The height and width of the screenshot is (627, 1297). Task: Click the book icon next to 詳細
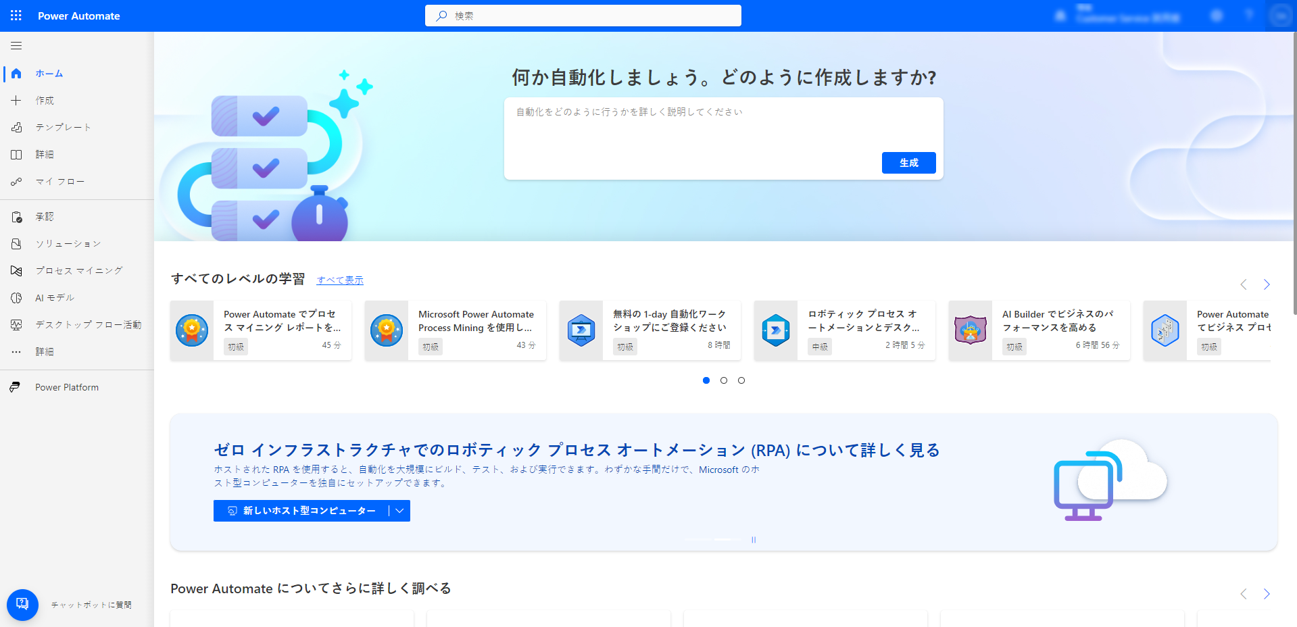click(x=16, y=155)
